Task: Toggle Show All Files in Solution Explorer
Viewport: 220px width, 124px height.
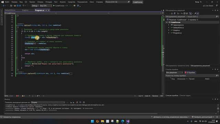Action: tap(187, 13)
